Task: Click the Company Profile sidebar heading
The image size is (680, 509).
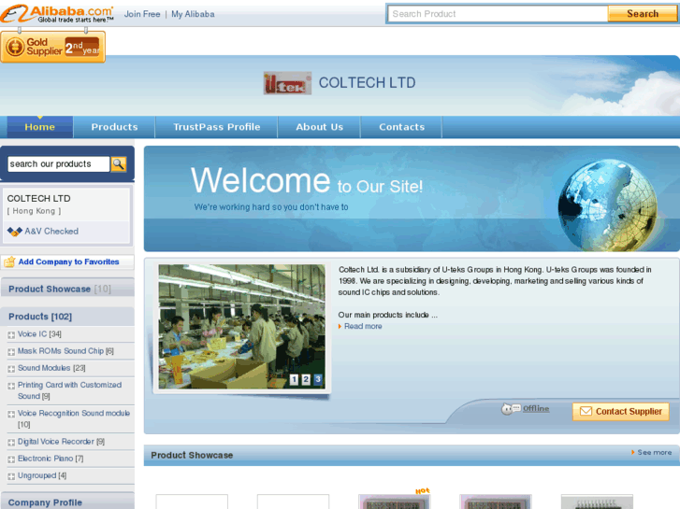Action: (x=45, y=502)
